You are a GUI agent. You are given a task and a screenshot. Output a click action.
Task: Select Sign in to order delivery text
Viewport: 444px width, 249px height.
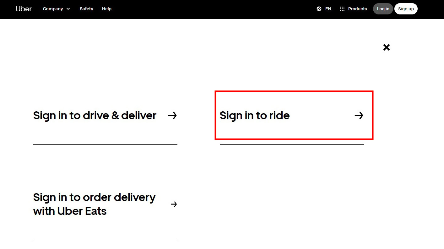click(x=94, y=197)
